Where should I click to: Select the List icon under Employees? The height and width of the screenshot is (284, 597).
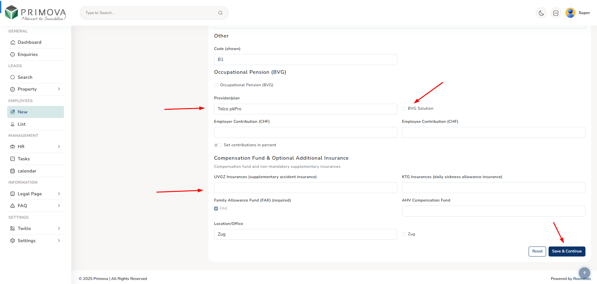point(12,124)
